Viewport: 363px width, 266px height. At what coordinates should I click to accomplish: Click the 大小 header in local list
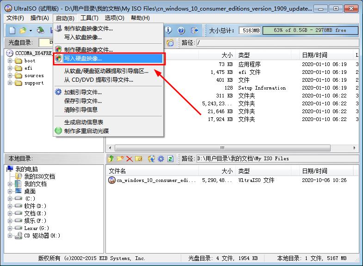pyautogui.click(x=217, y=171)
